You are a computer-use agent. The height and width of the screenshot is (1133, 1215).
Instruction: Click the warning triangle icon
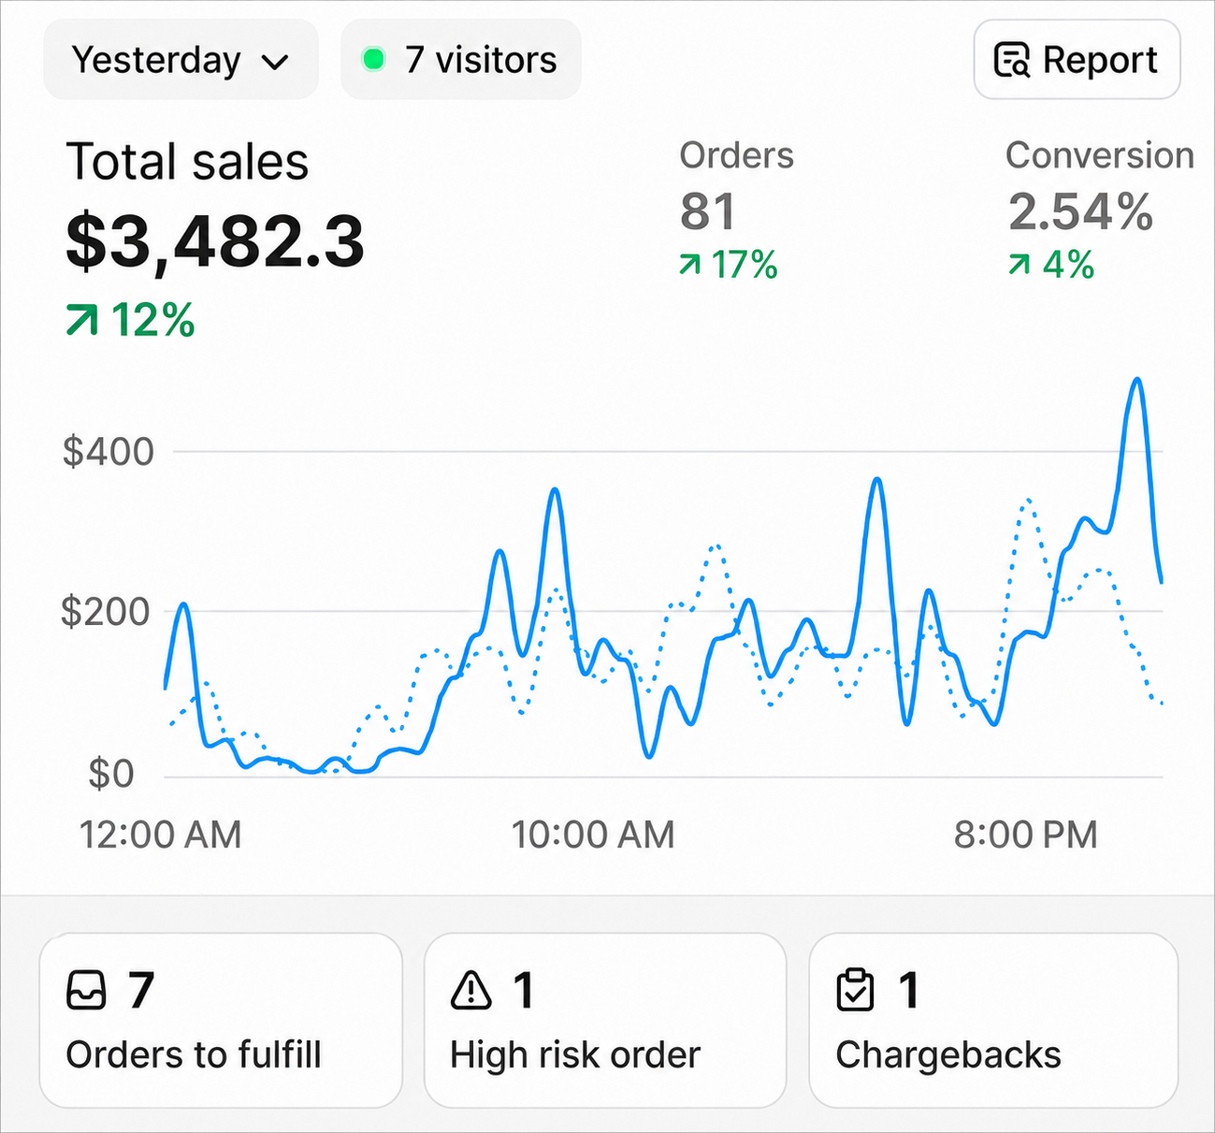[471, 991]
